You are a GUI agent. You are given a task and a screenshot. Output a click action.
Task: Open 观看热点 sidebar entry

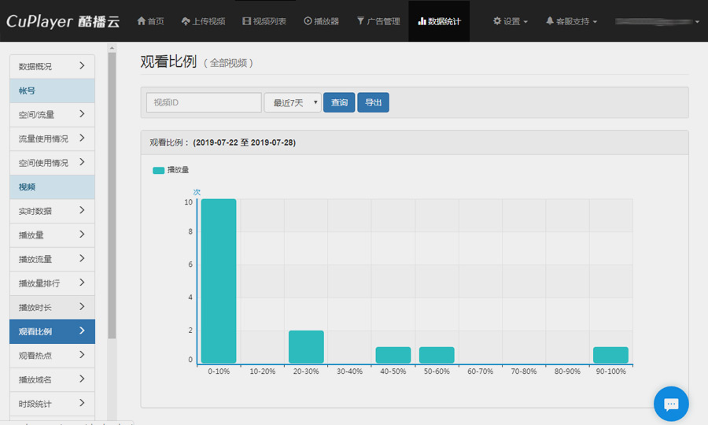pos(52,356)
